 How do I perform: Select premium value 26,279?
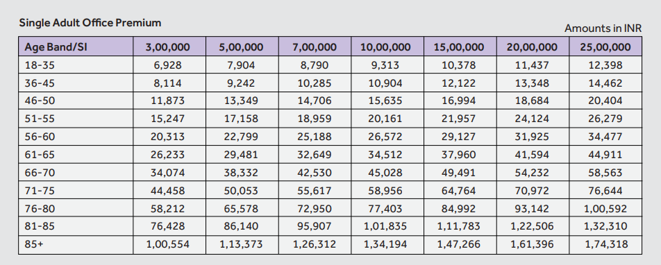tap(605, 119)
